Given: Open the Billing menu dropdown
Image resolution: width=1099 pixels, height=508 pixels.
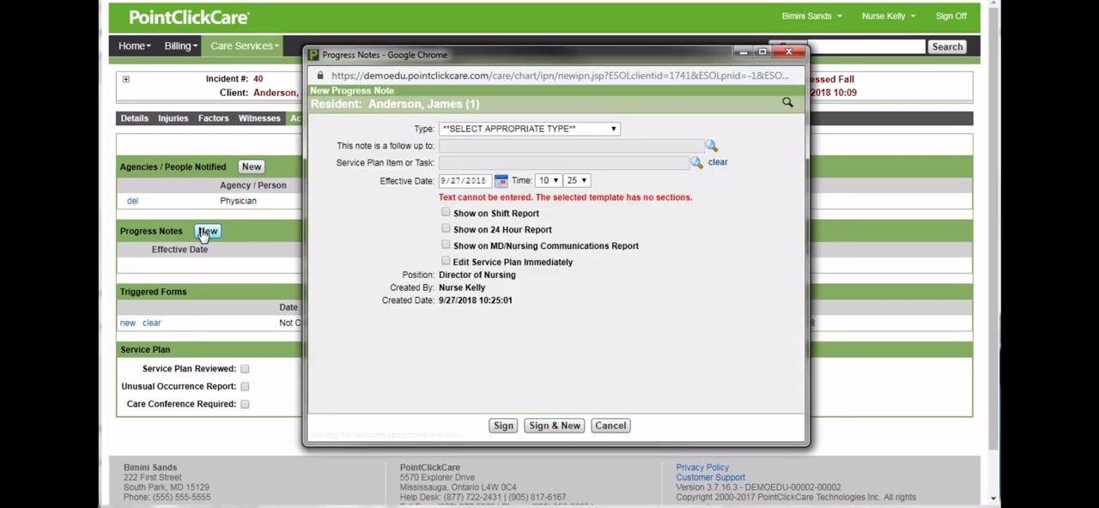Looking at the screenshot, I should (x=180, y=46).
